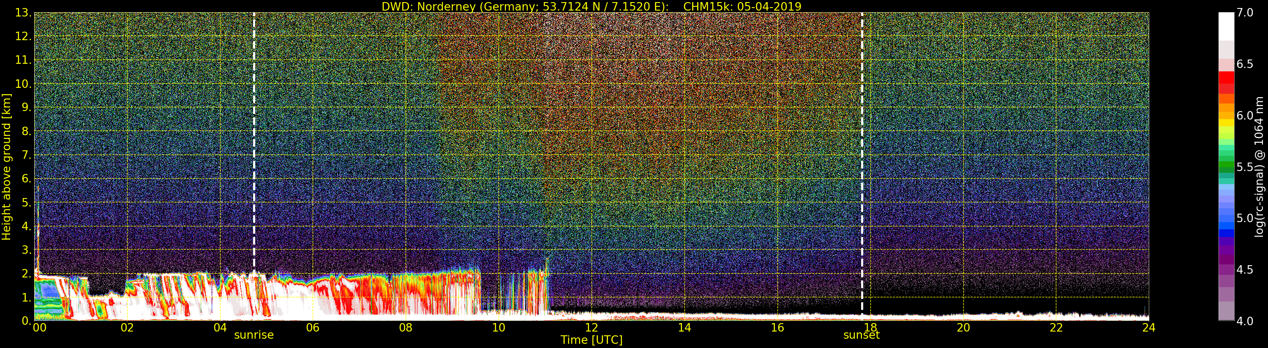Screen dimensions: 1268x348
Task: Click the '6.' height axis tick label
Action: pyautogui.click(x=26, y=179)
